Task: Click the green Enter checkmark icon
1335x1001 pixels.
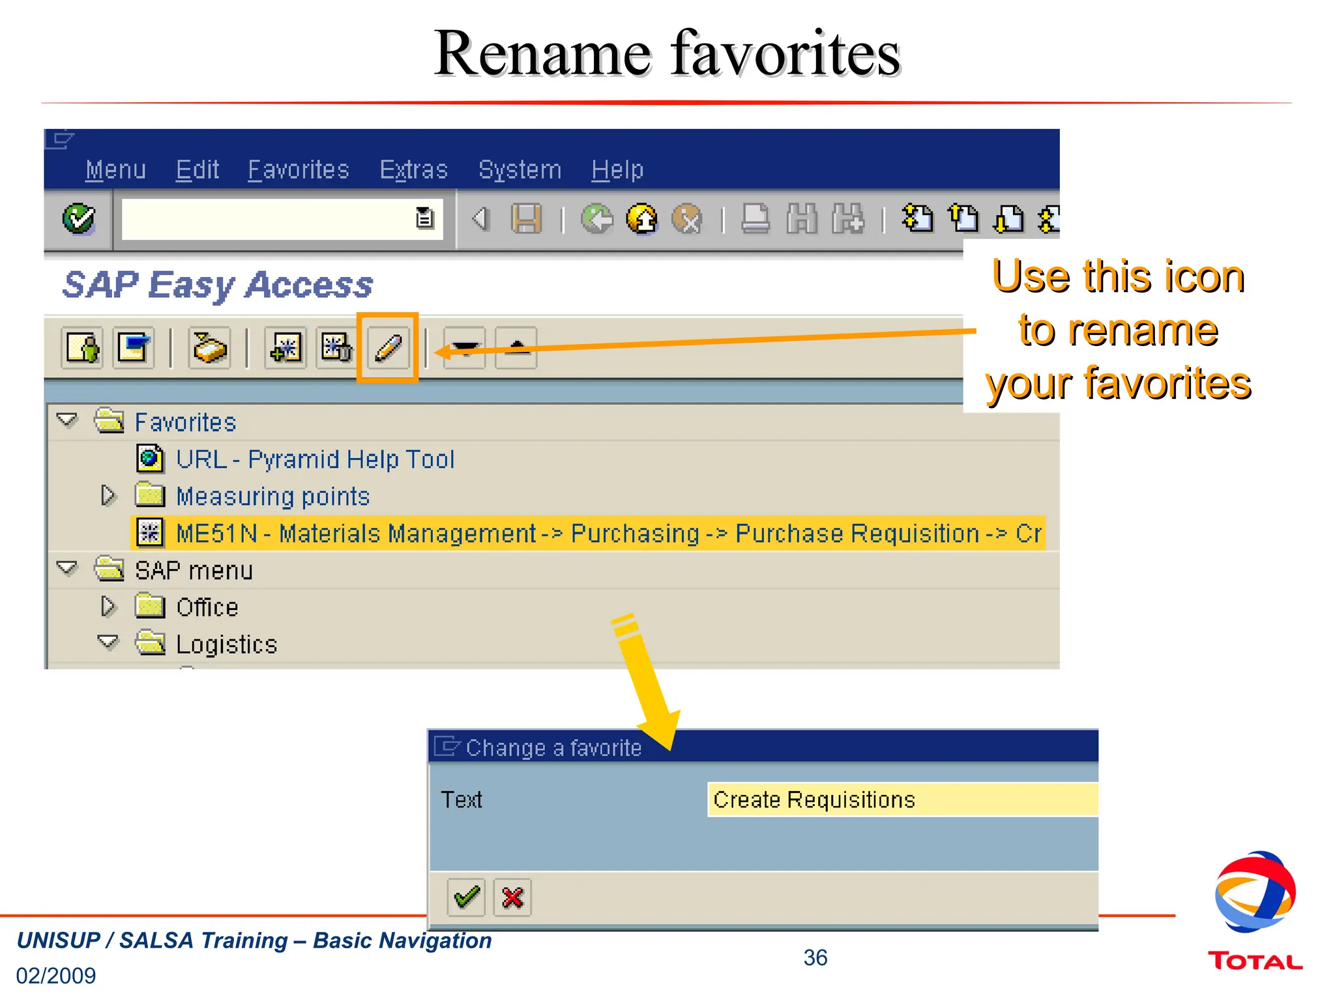Action: click(79, 219)
